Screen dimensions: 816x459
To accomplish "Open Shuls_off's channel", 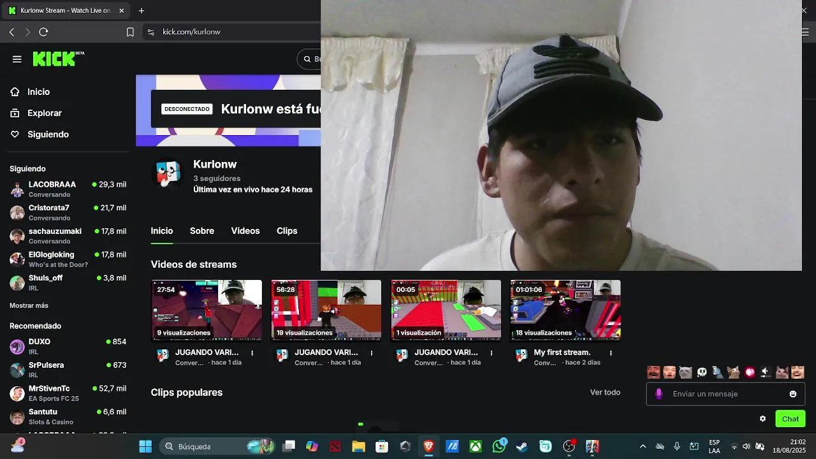I will click(68, 282).
